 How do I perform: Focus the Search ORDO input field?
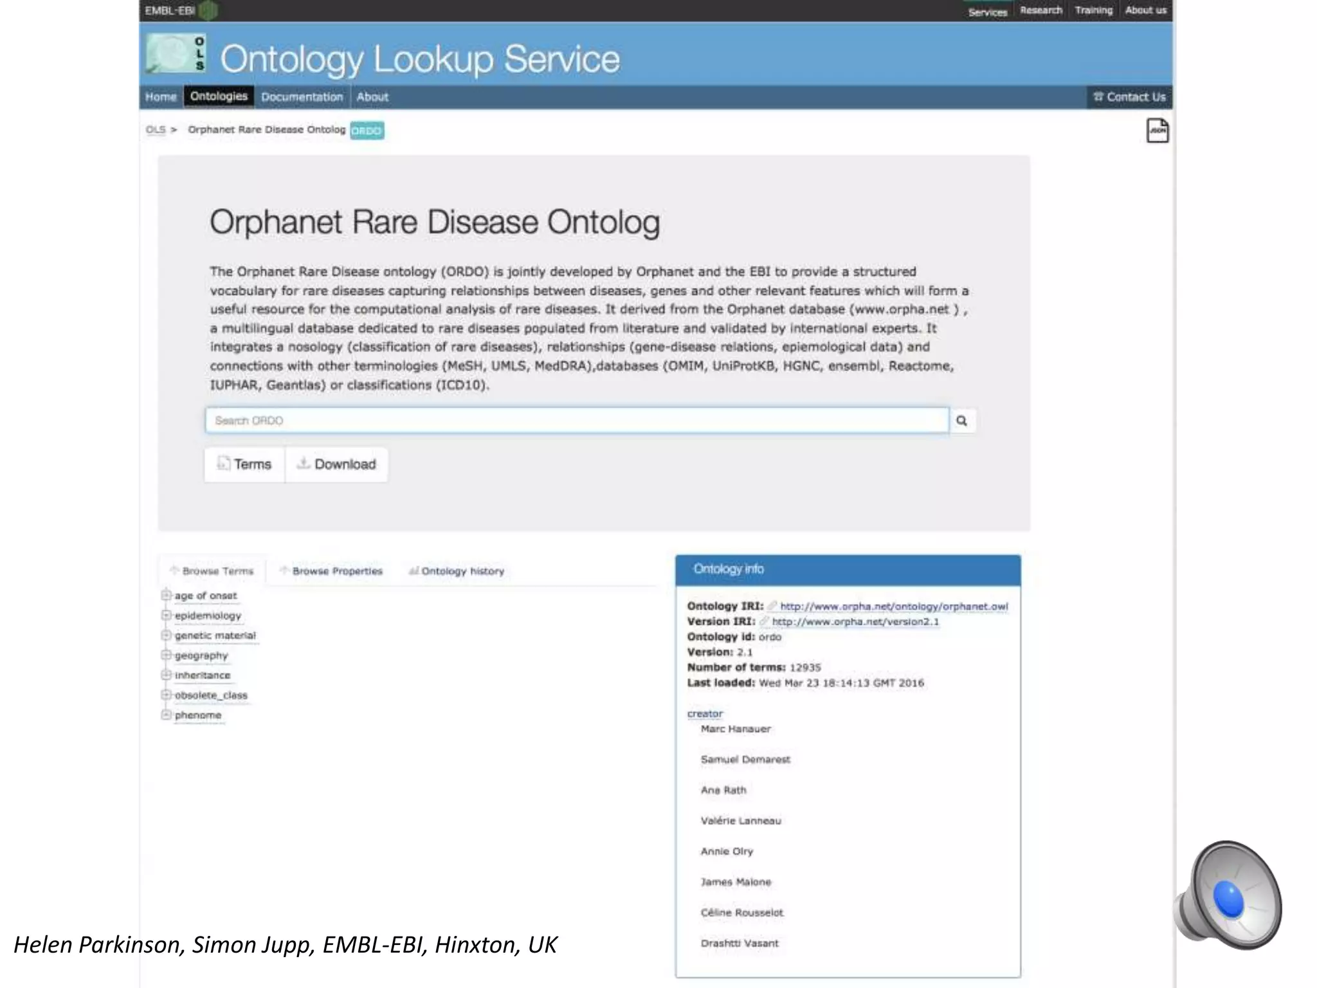[576, 421]
